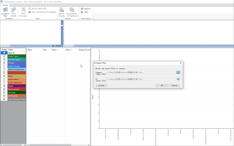The height and width of the screenshot is (146, 234).
Task: Click Resize Cells to Fit
Action: tap(37, 9)
